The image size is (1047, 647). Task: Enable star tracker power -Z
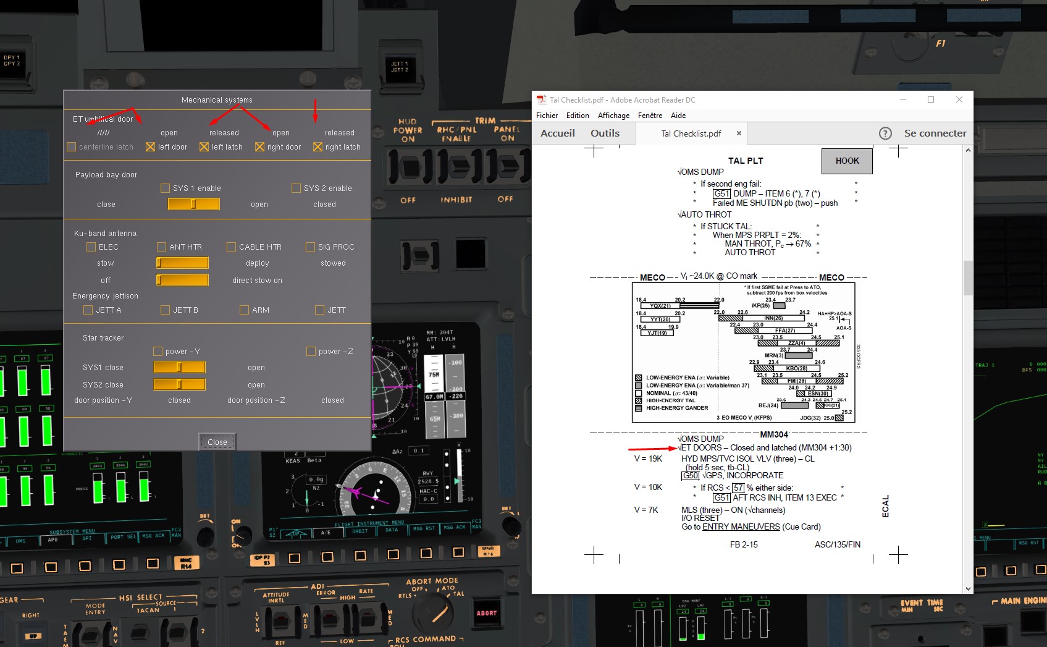(311, 351)
